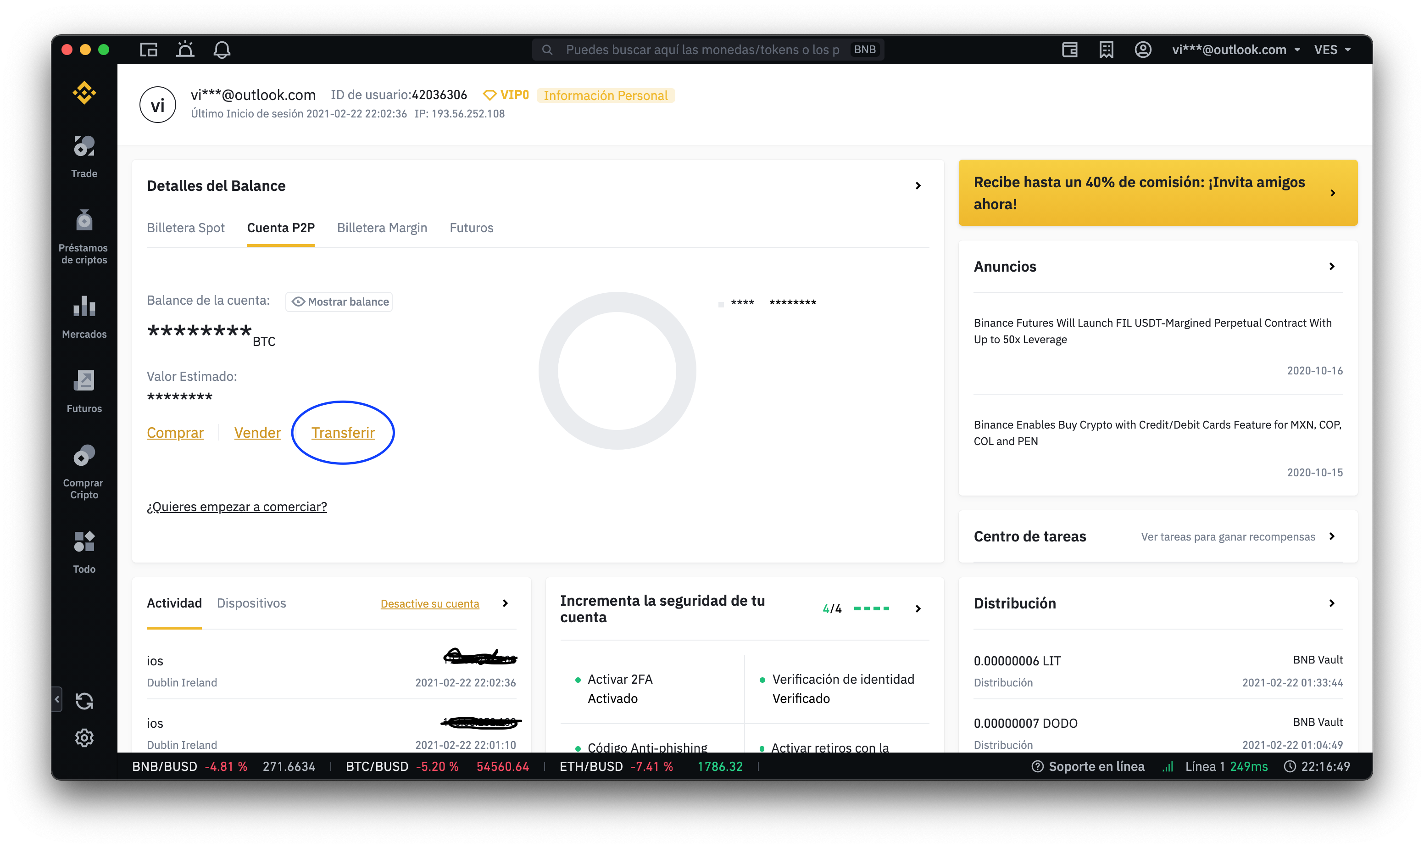Open the Trade section in sidebar
The width and height of the screenshot is (1424, 848).
click(84, 156)
